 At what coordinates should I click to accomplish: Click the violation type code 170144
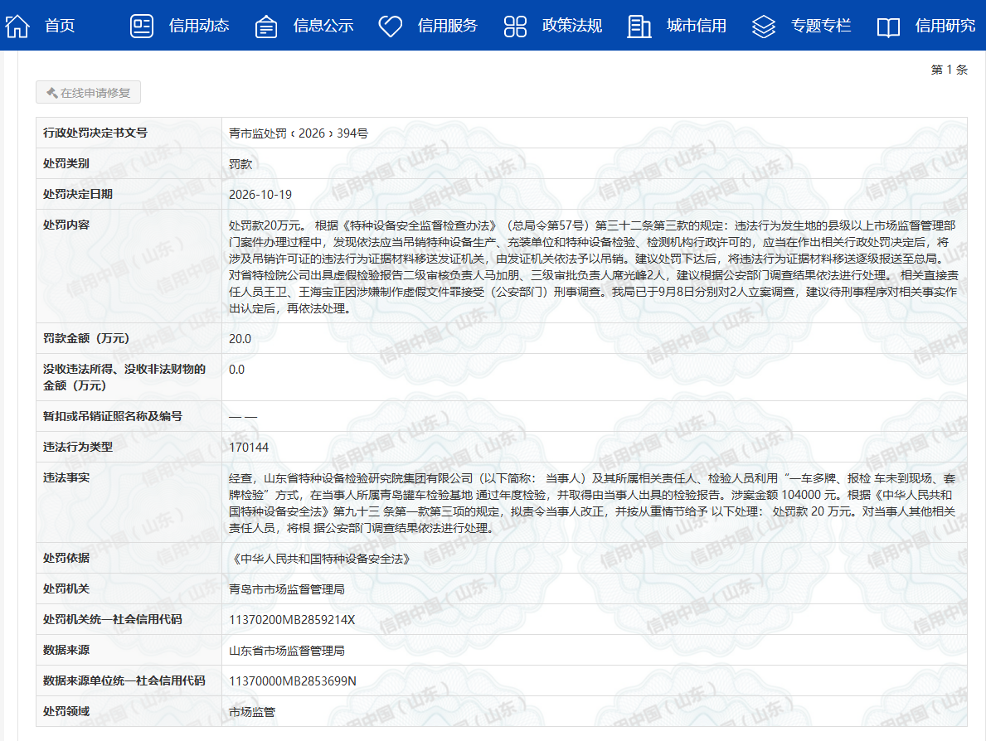[249, 448]
